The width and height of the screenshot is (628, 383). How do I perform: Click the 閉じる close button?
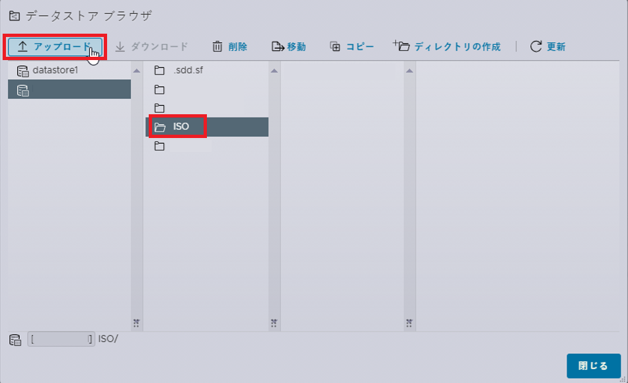[593, 366]
